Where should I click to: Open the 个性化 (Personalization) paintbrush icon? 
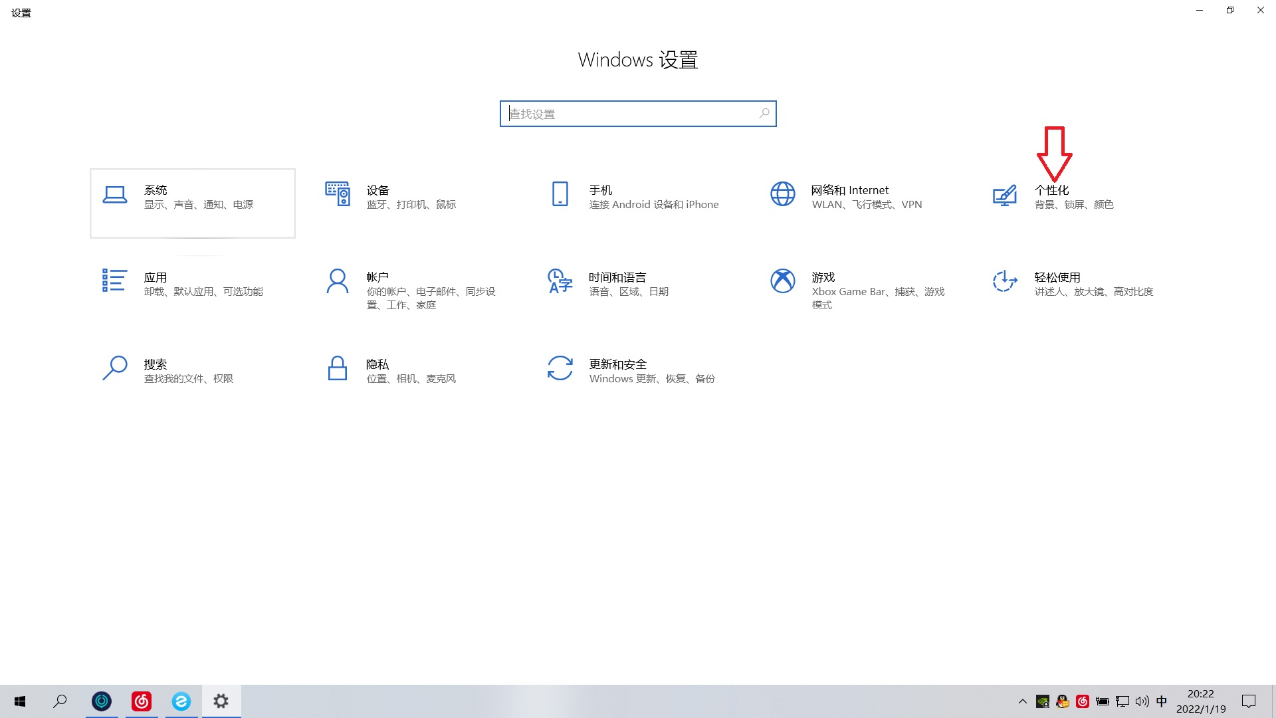point(1005,195)
